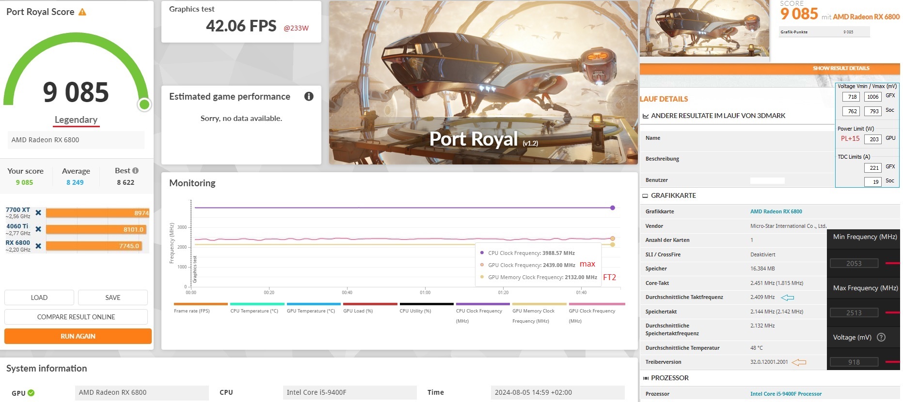Click the Voltage field showing 918
This screenshot has height=402, width=903.
854,362
